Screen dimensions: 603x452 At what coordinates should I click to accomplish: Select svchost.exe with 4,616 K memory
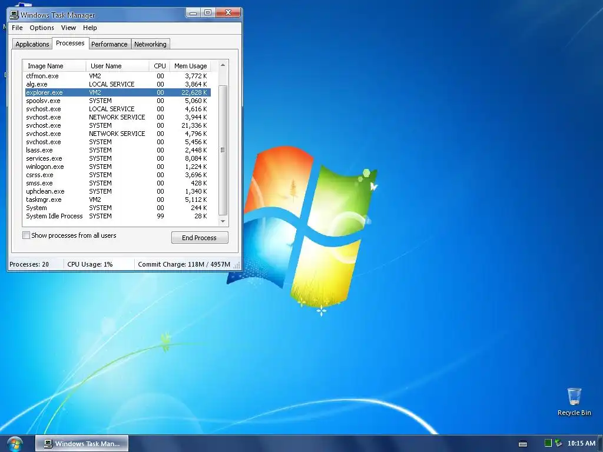117,109
